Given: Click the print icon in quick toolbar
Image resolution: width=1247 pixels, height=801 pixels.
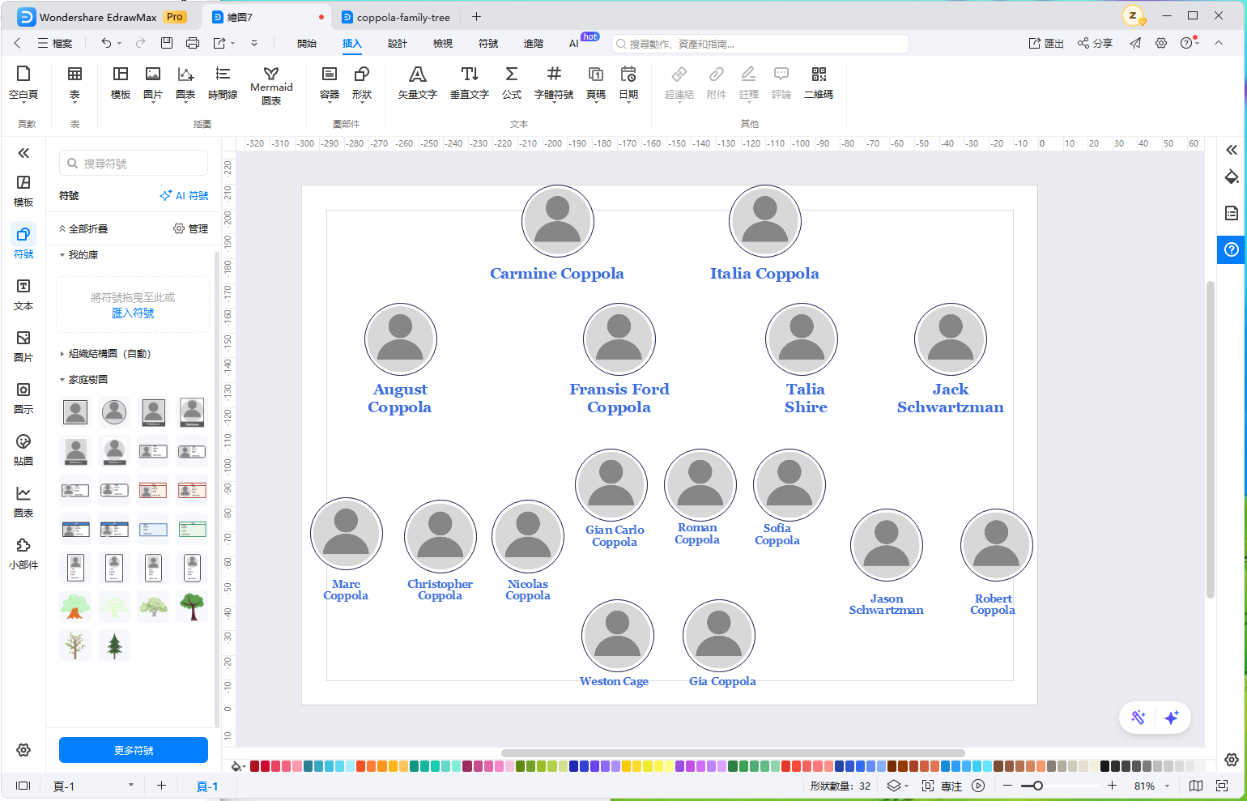Looking at the screenshot, I should [x=193, y=43].
